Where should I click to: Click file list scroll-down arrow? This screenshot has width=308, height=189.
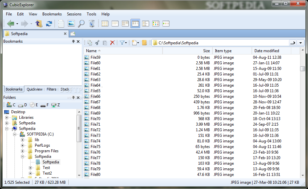[x=303, y=175]
